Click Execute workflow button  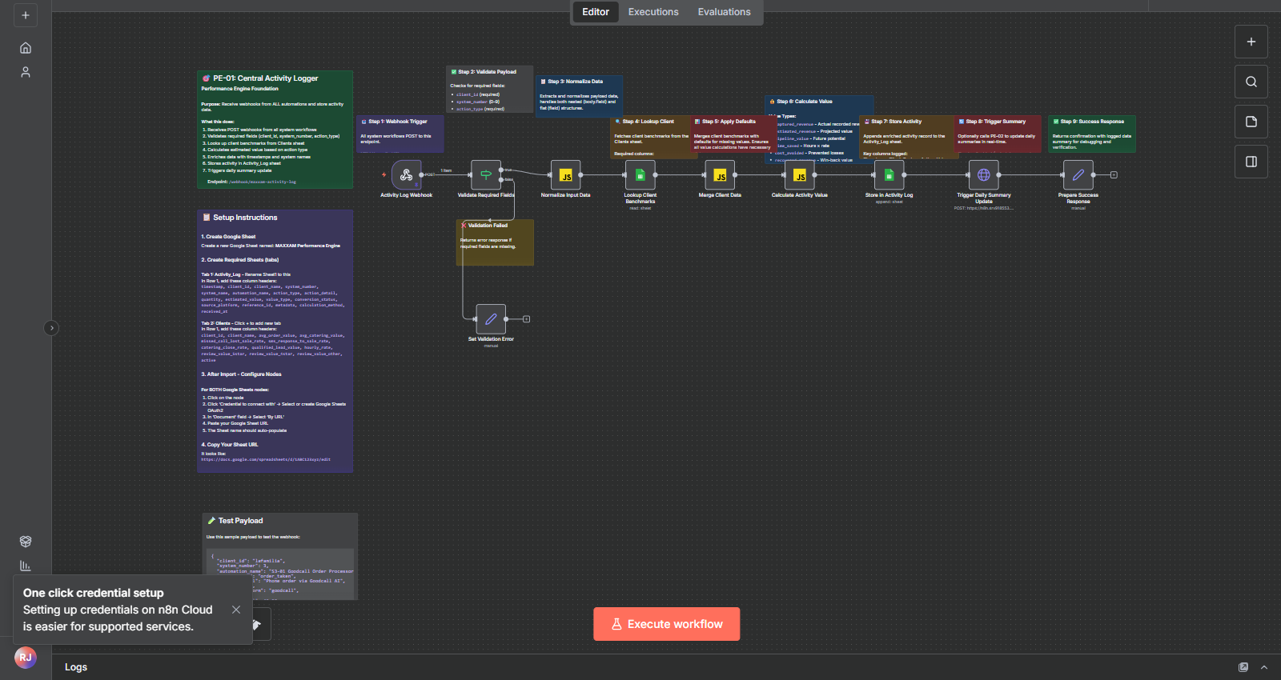pyautogui.click(x=667, y=624)
